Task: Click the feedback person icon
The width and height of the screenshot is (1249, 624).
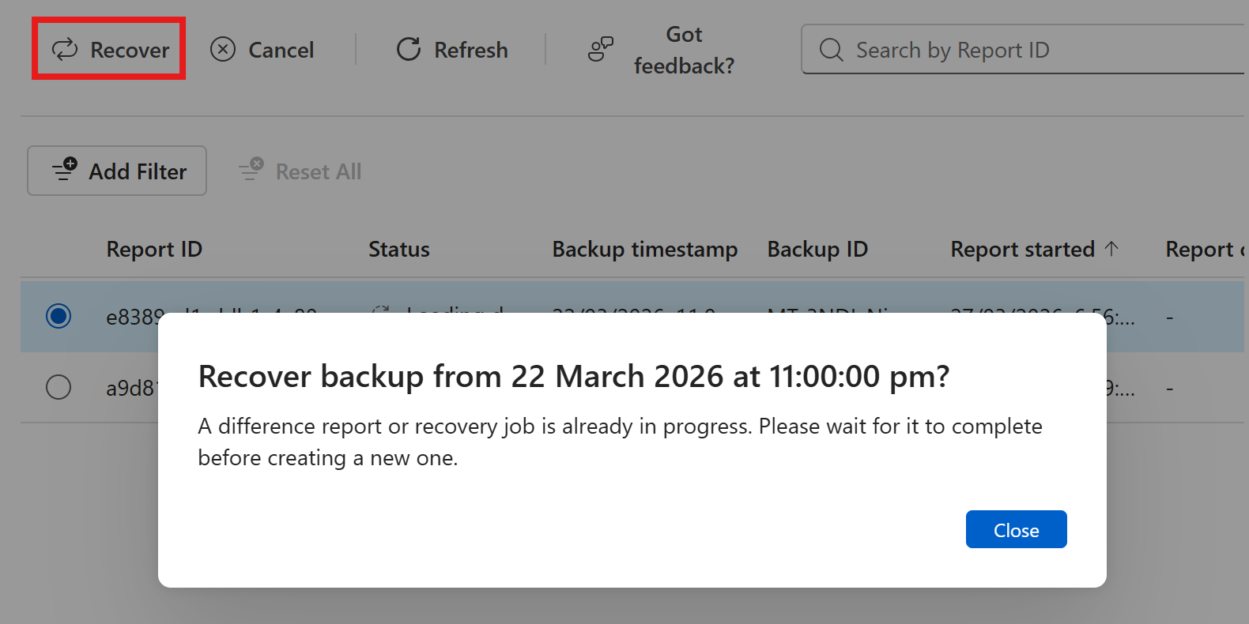Action: (601, 49)
